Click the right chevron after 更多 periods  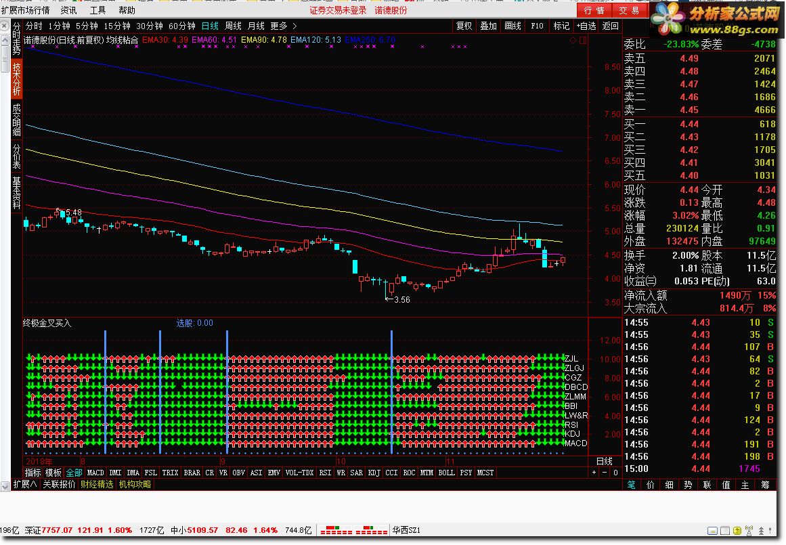pyautogui.click(x=294, y=26)
